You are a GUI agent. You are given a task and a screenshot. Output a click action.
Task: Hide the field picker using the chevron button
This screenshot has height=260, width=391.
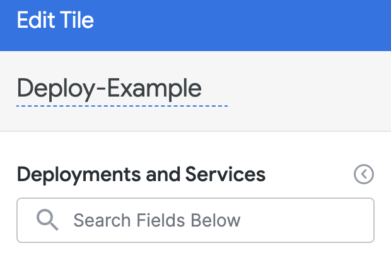pyautogui.click(x=364, y=174)
